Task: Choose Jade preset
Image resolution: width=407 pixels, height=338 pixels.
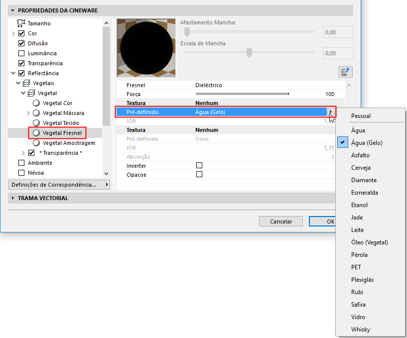Action: pos(357,218)
